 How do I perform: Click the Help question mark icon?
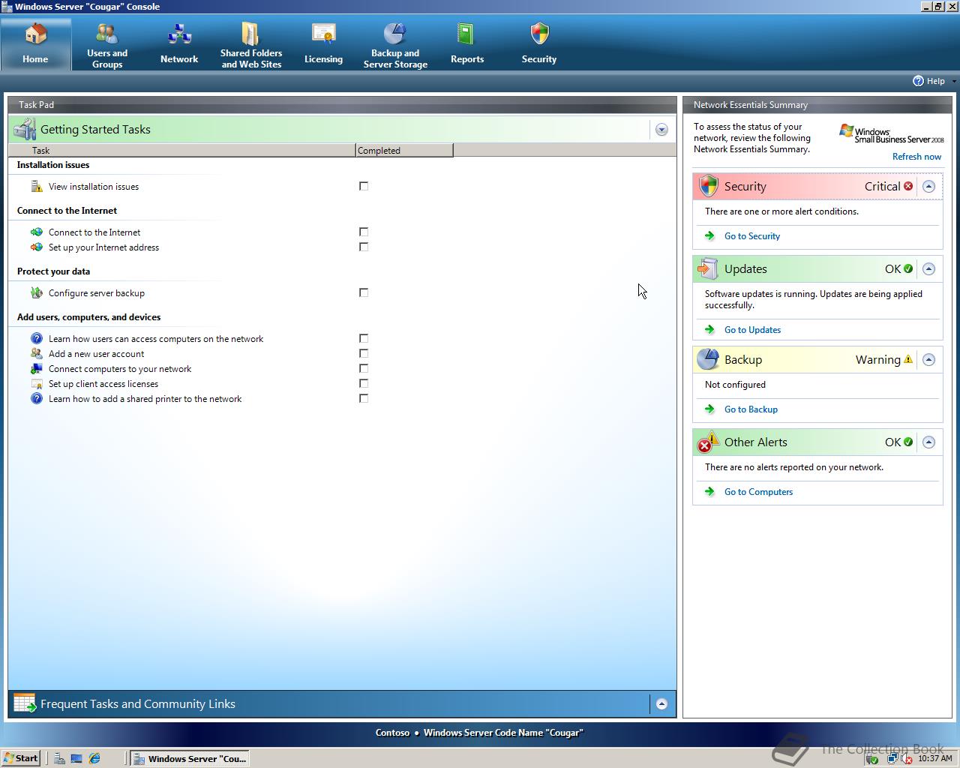pos(918,81)
